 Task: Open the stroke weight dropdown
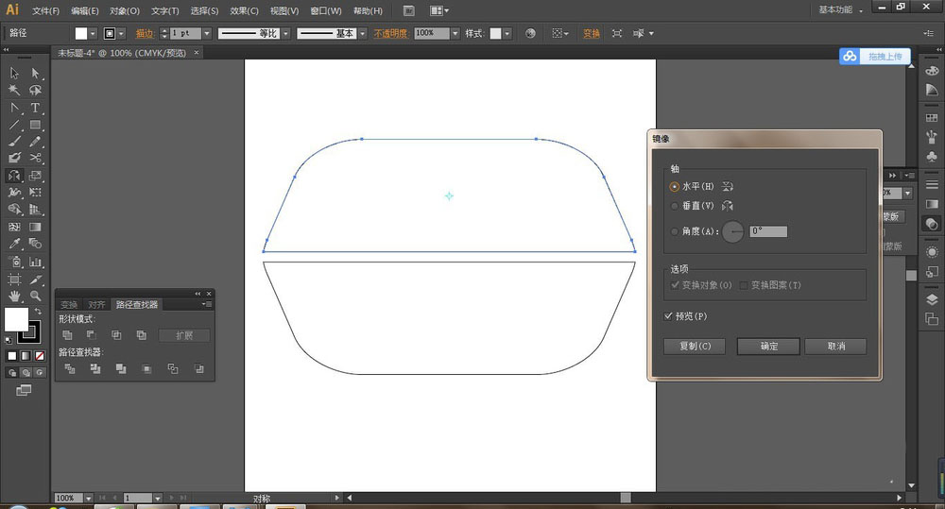tap(208, 33)
